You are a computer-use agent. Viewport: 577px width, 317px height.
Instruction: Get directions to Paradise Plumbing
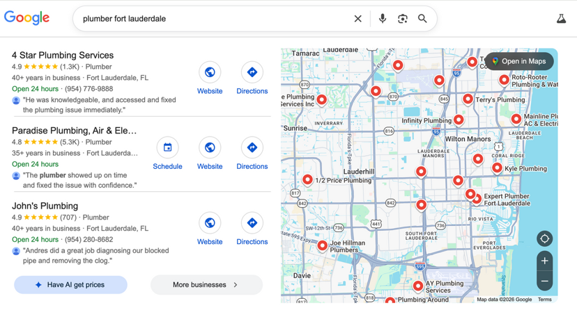[x=252, y=154]
